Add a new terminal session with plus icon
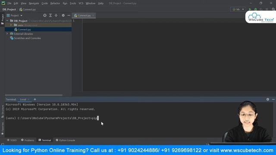The image size is (276, 155). (x=35, y=99)
